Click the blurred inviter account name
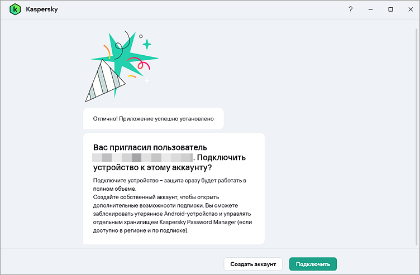 142,157
